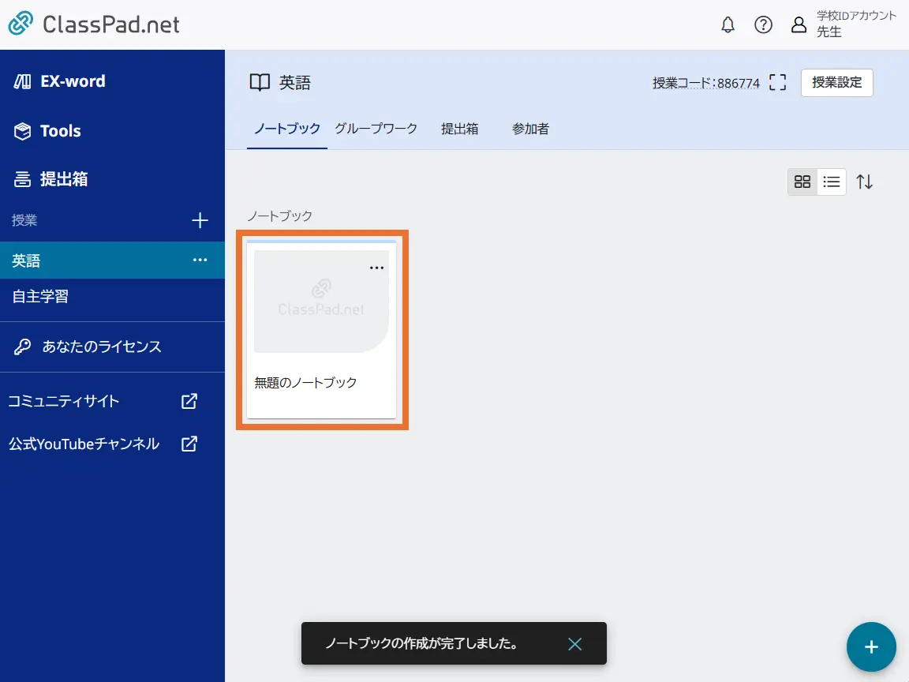The width and height of the screenshot is (909, 682).
Task: Switch to the ノートブック tab
Action: [x=287, y=129]
